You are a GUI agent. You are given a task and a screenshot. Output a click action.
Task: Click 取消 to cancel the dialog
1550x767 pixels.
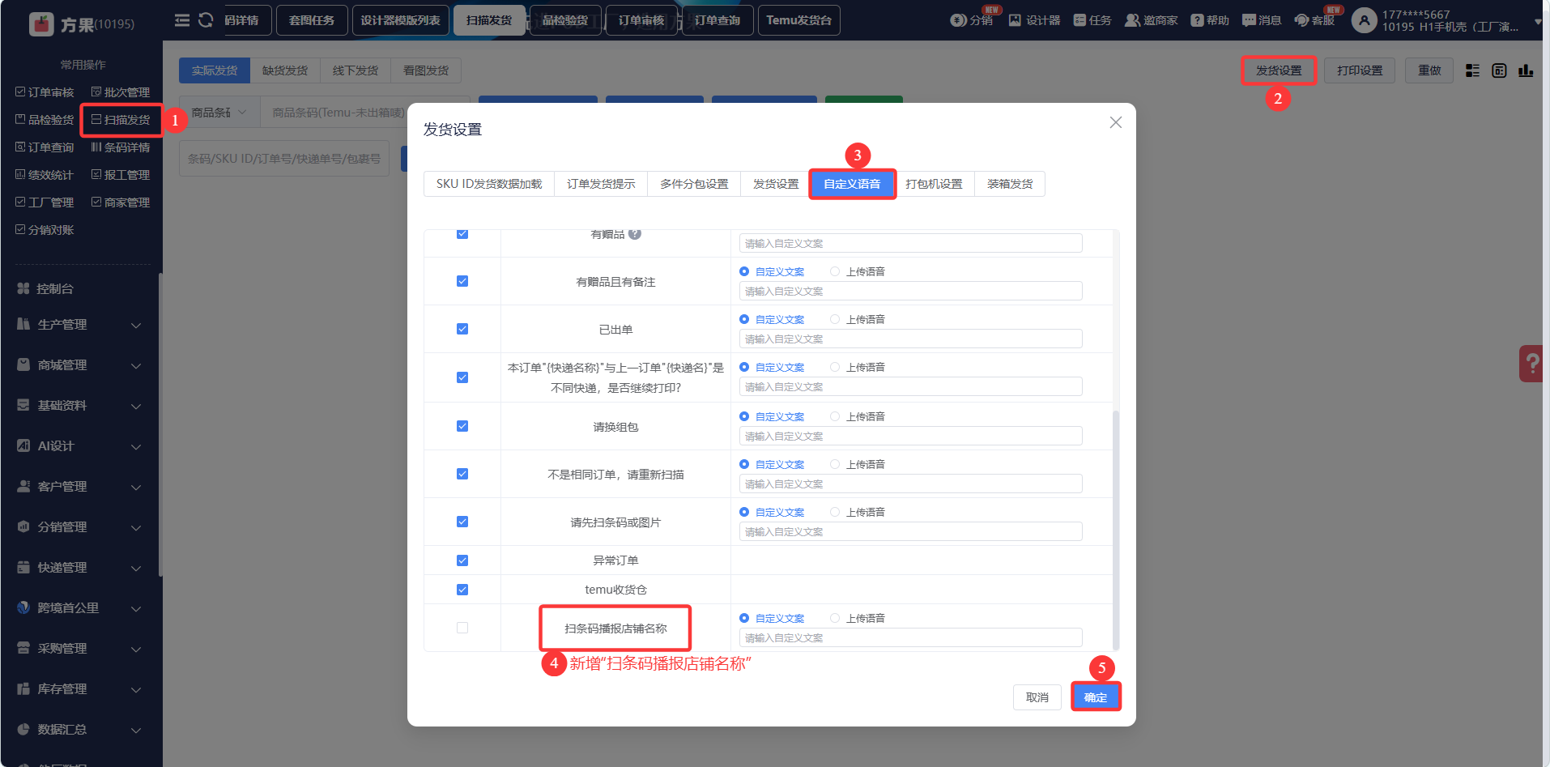(1037, 697)
